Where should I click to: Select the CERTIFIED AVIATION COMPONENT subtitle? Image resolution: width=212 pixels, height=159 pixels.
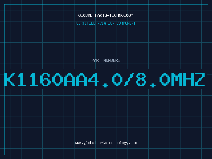tap(106, 23)
